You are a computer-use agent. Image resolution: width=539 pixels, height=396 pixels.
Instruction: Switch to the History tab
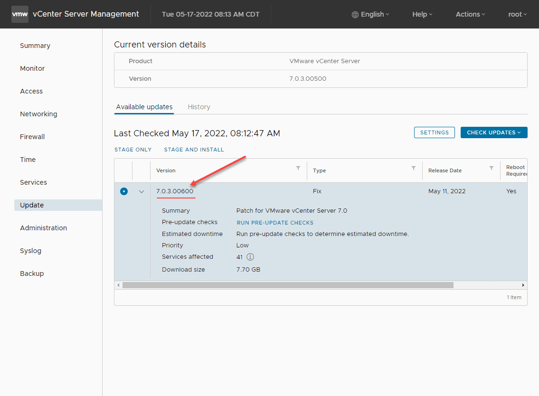pos(199,107)
